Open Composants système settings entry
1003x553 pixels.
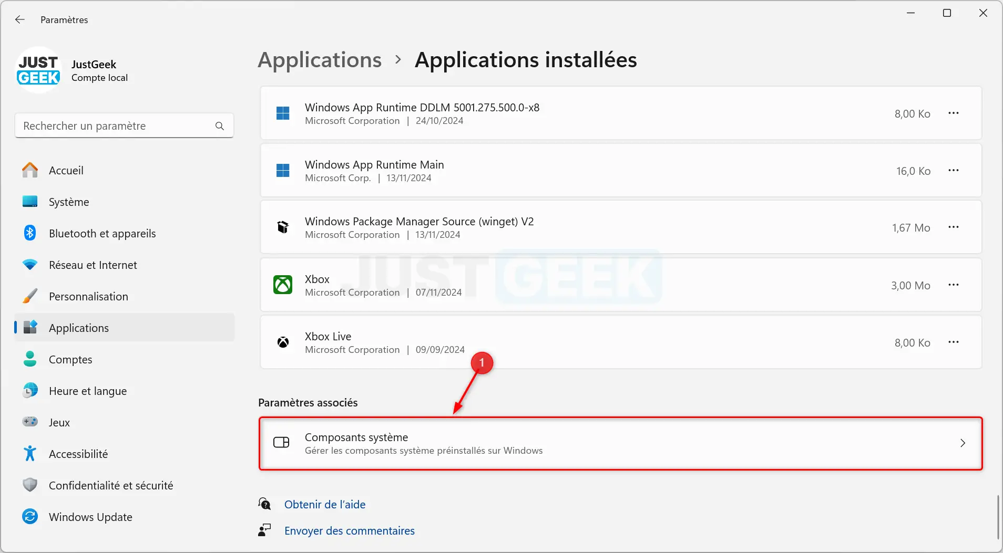coord(621,443)
